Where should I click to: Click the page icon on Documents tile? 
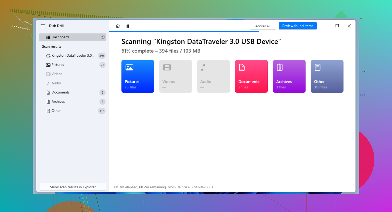[x=242, y=67]
